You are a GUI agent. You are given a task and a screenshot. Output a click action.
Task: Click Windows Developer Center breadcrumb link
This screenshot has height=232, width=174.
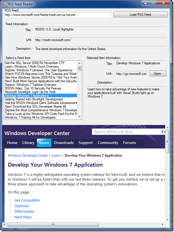[28, 155]
